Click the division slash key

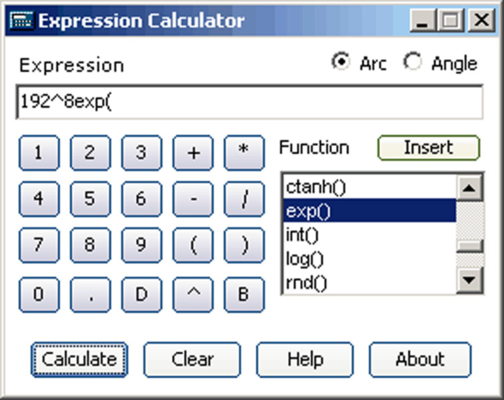click(244, 199)
